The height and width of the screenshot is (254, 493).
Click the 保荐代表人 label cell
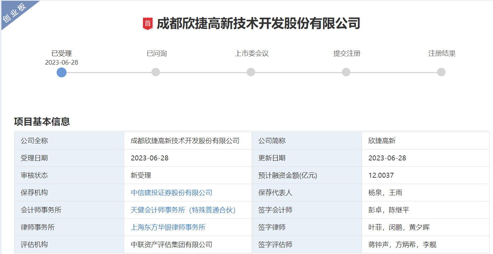click(307, 193)
